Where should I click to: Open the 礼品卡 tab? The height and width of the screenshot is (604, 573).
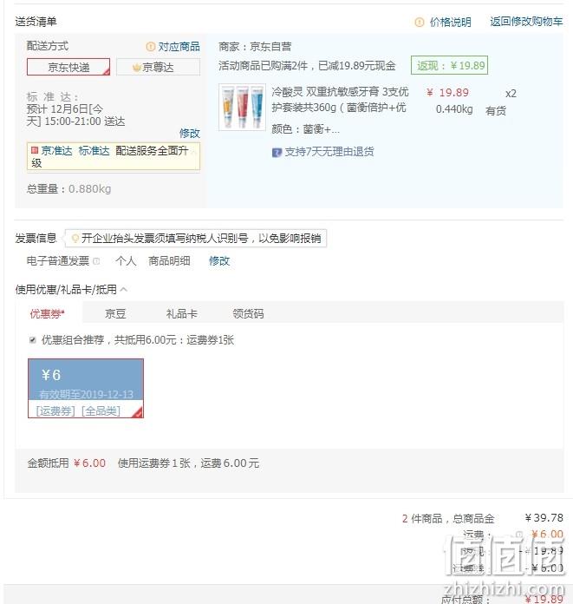(182, 313)
